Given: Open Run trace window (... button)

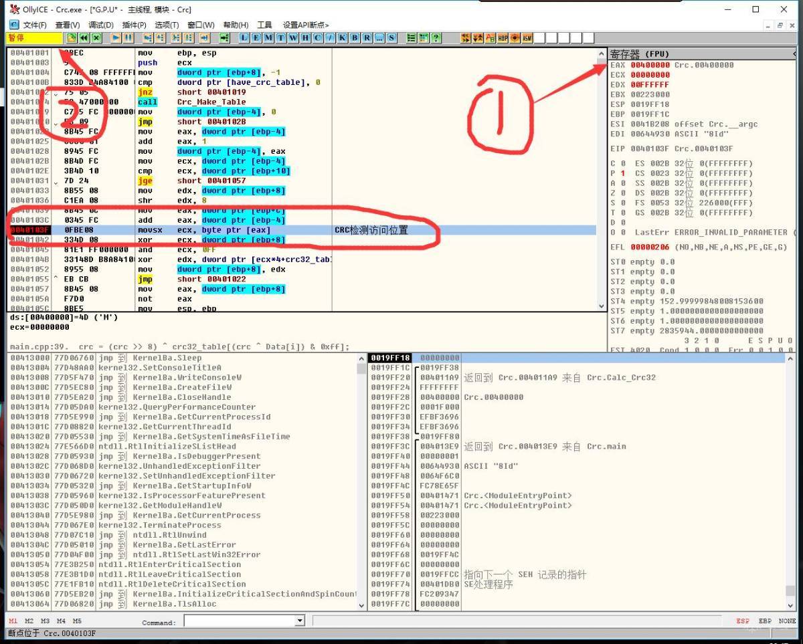Looking at the screenshot, I should click(379, 37).
